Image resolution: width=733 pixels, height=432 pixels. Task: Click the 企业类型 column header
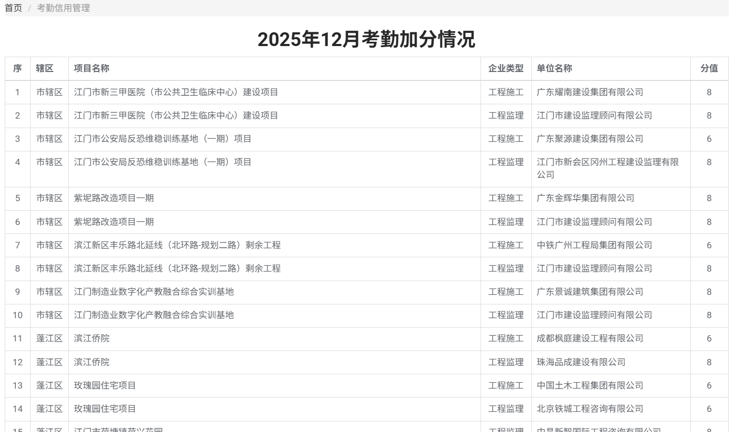point(505,68)
